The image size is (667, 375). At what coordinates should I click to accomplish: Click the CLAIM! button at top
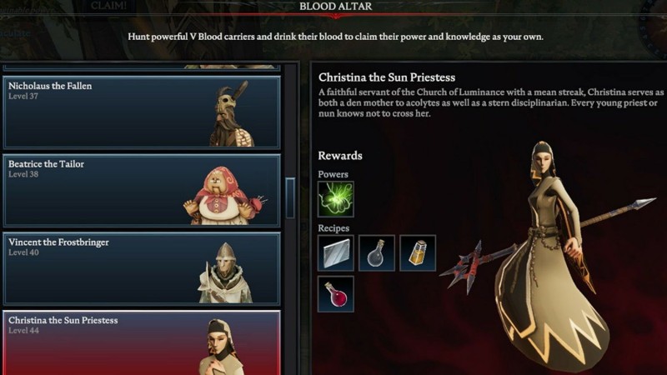click(x=108, y=6)
